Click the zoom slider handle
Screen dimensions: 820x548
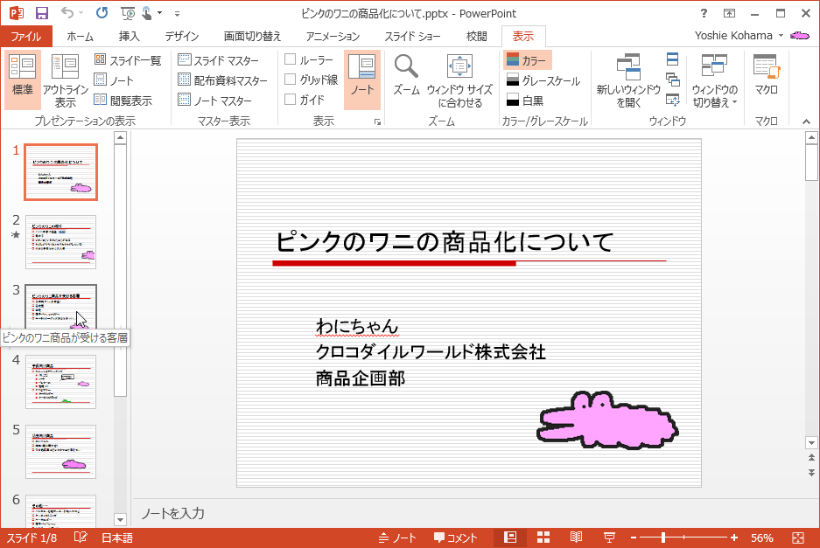pos(663,538)
